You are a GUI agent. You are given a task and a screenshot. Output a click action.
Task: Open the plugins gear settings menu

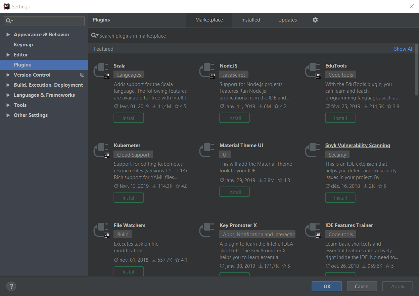[x=315, y=20]
